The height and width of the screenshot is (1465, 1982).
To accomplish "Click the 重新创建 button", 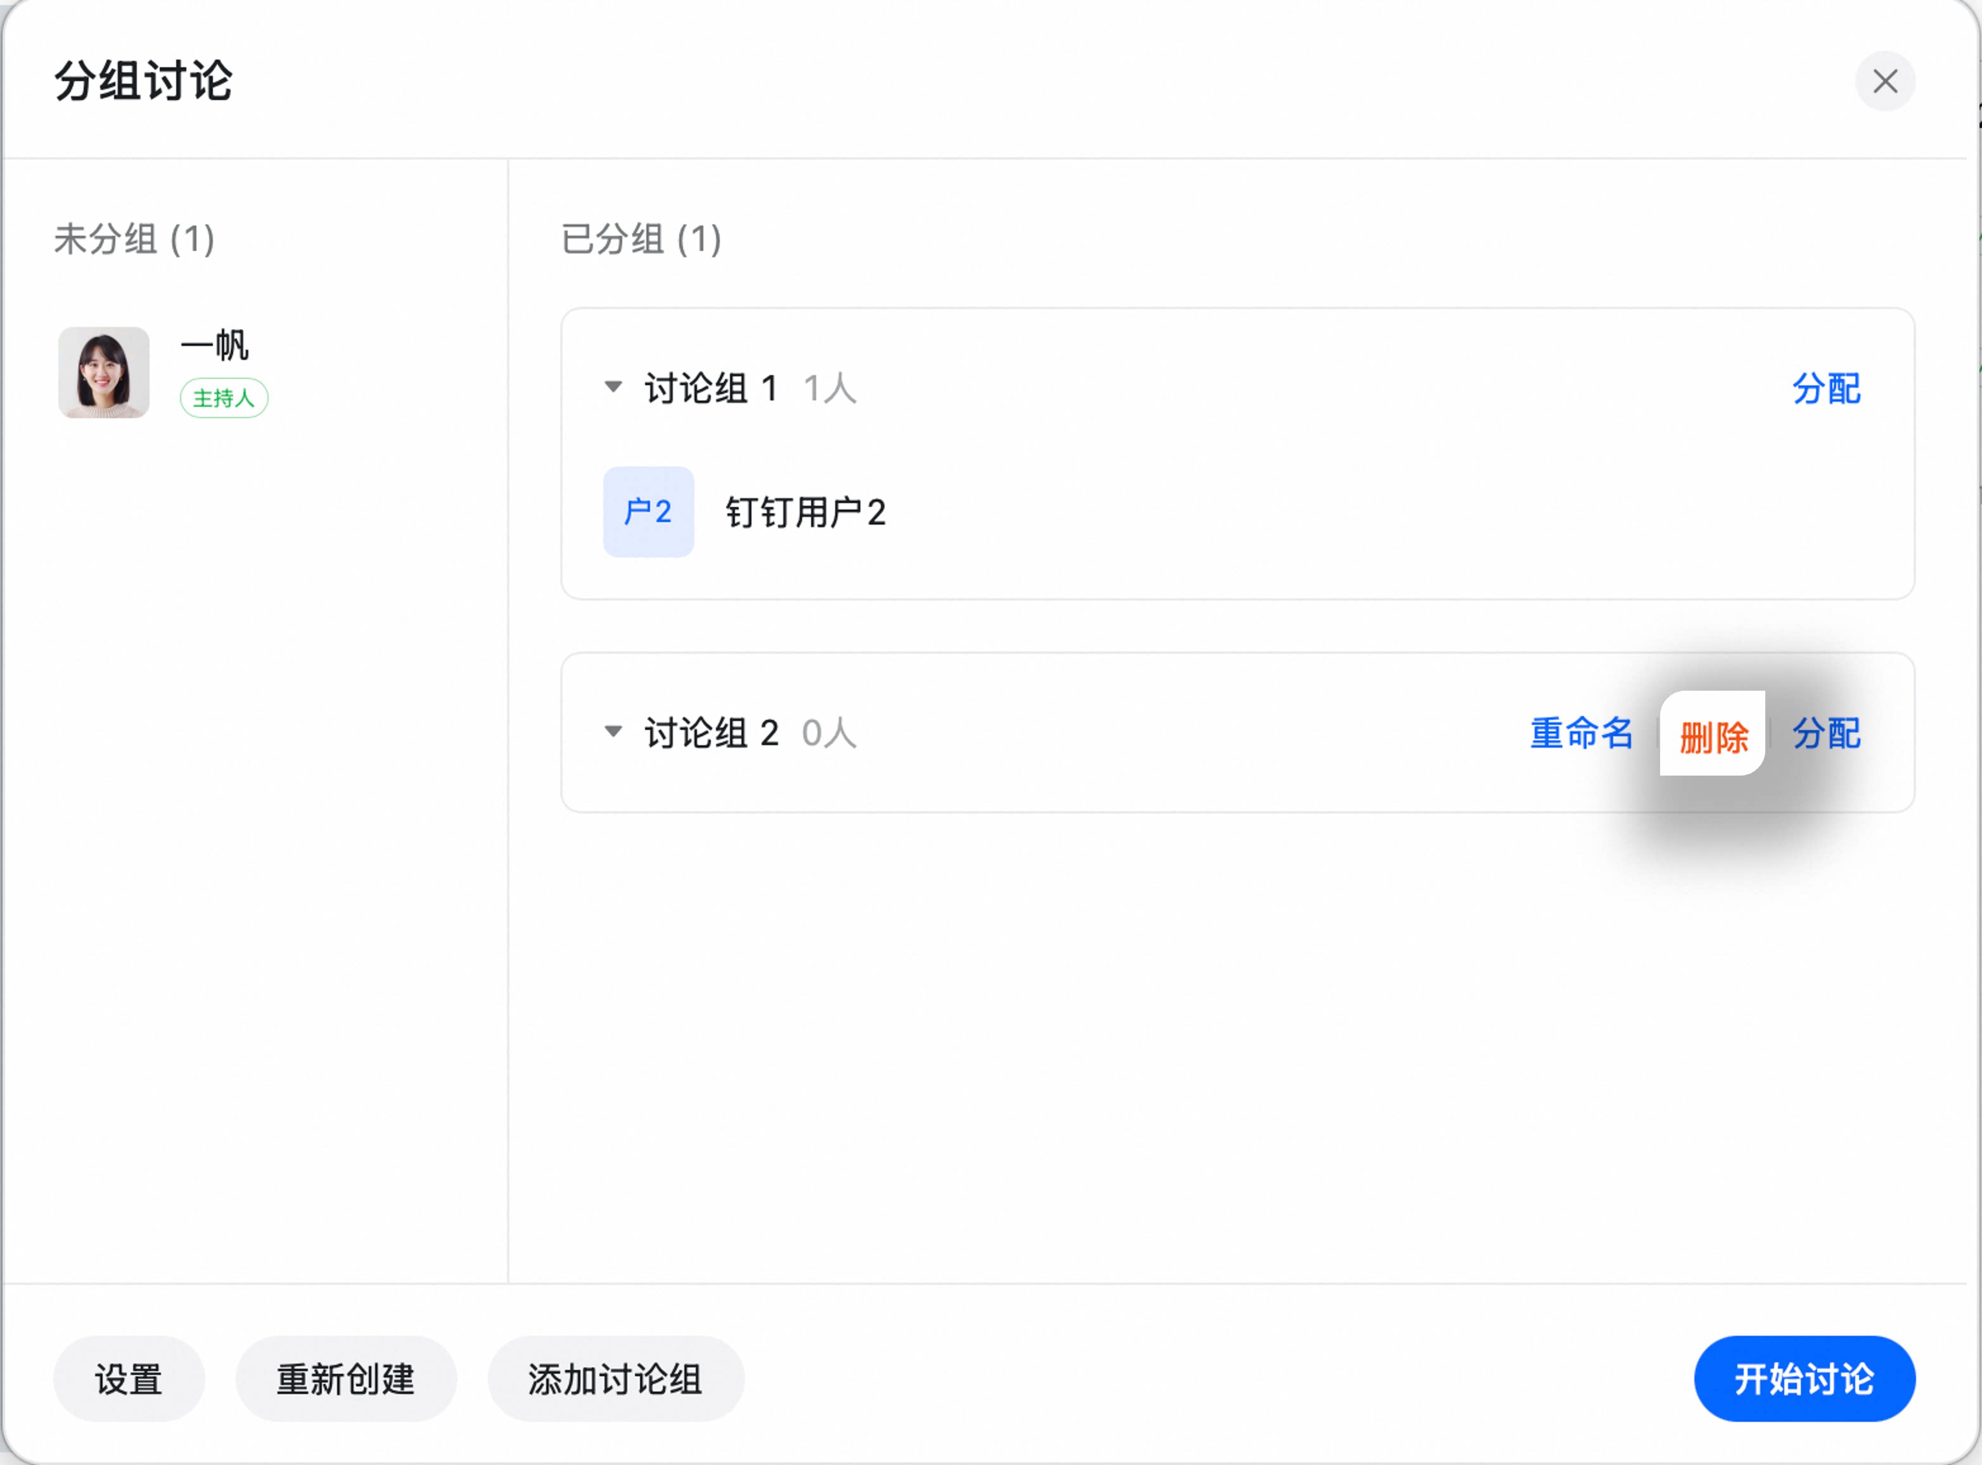I will pos(346,1379).
